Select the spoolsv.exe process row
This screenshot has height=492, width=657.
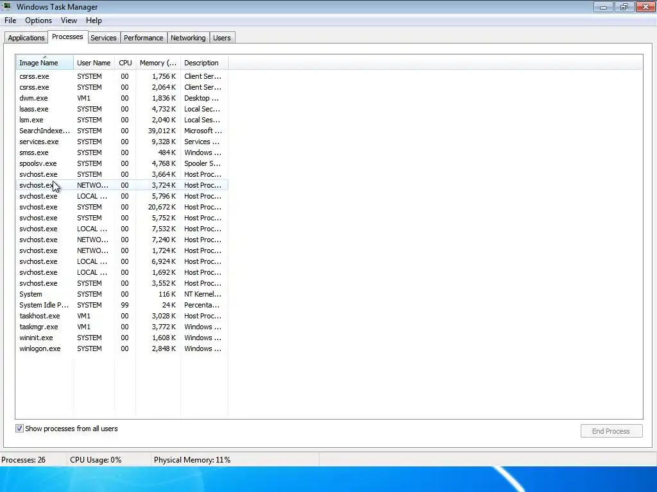122,163
